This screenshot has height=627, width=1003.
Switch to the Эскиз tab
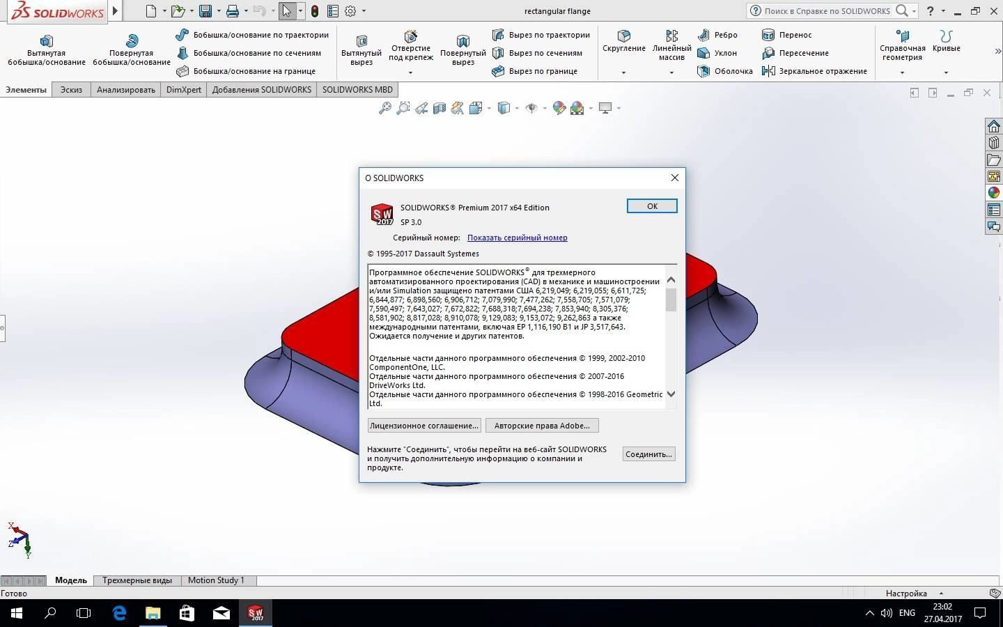click(71, 90)
